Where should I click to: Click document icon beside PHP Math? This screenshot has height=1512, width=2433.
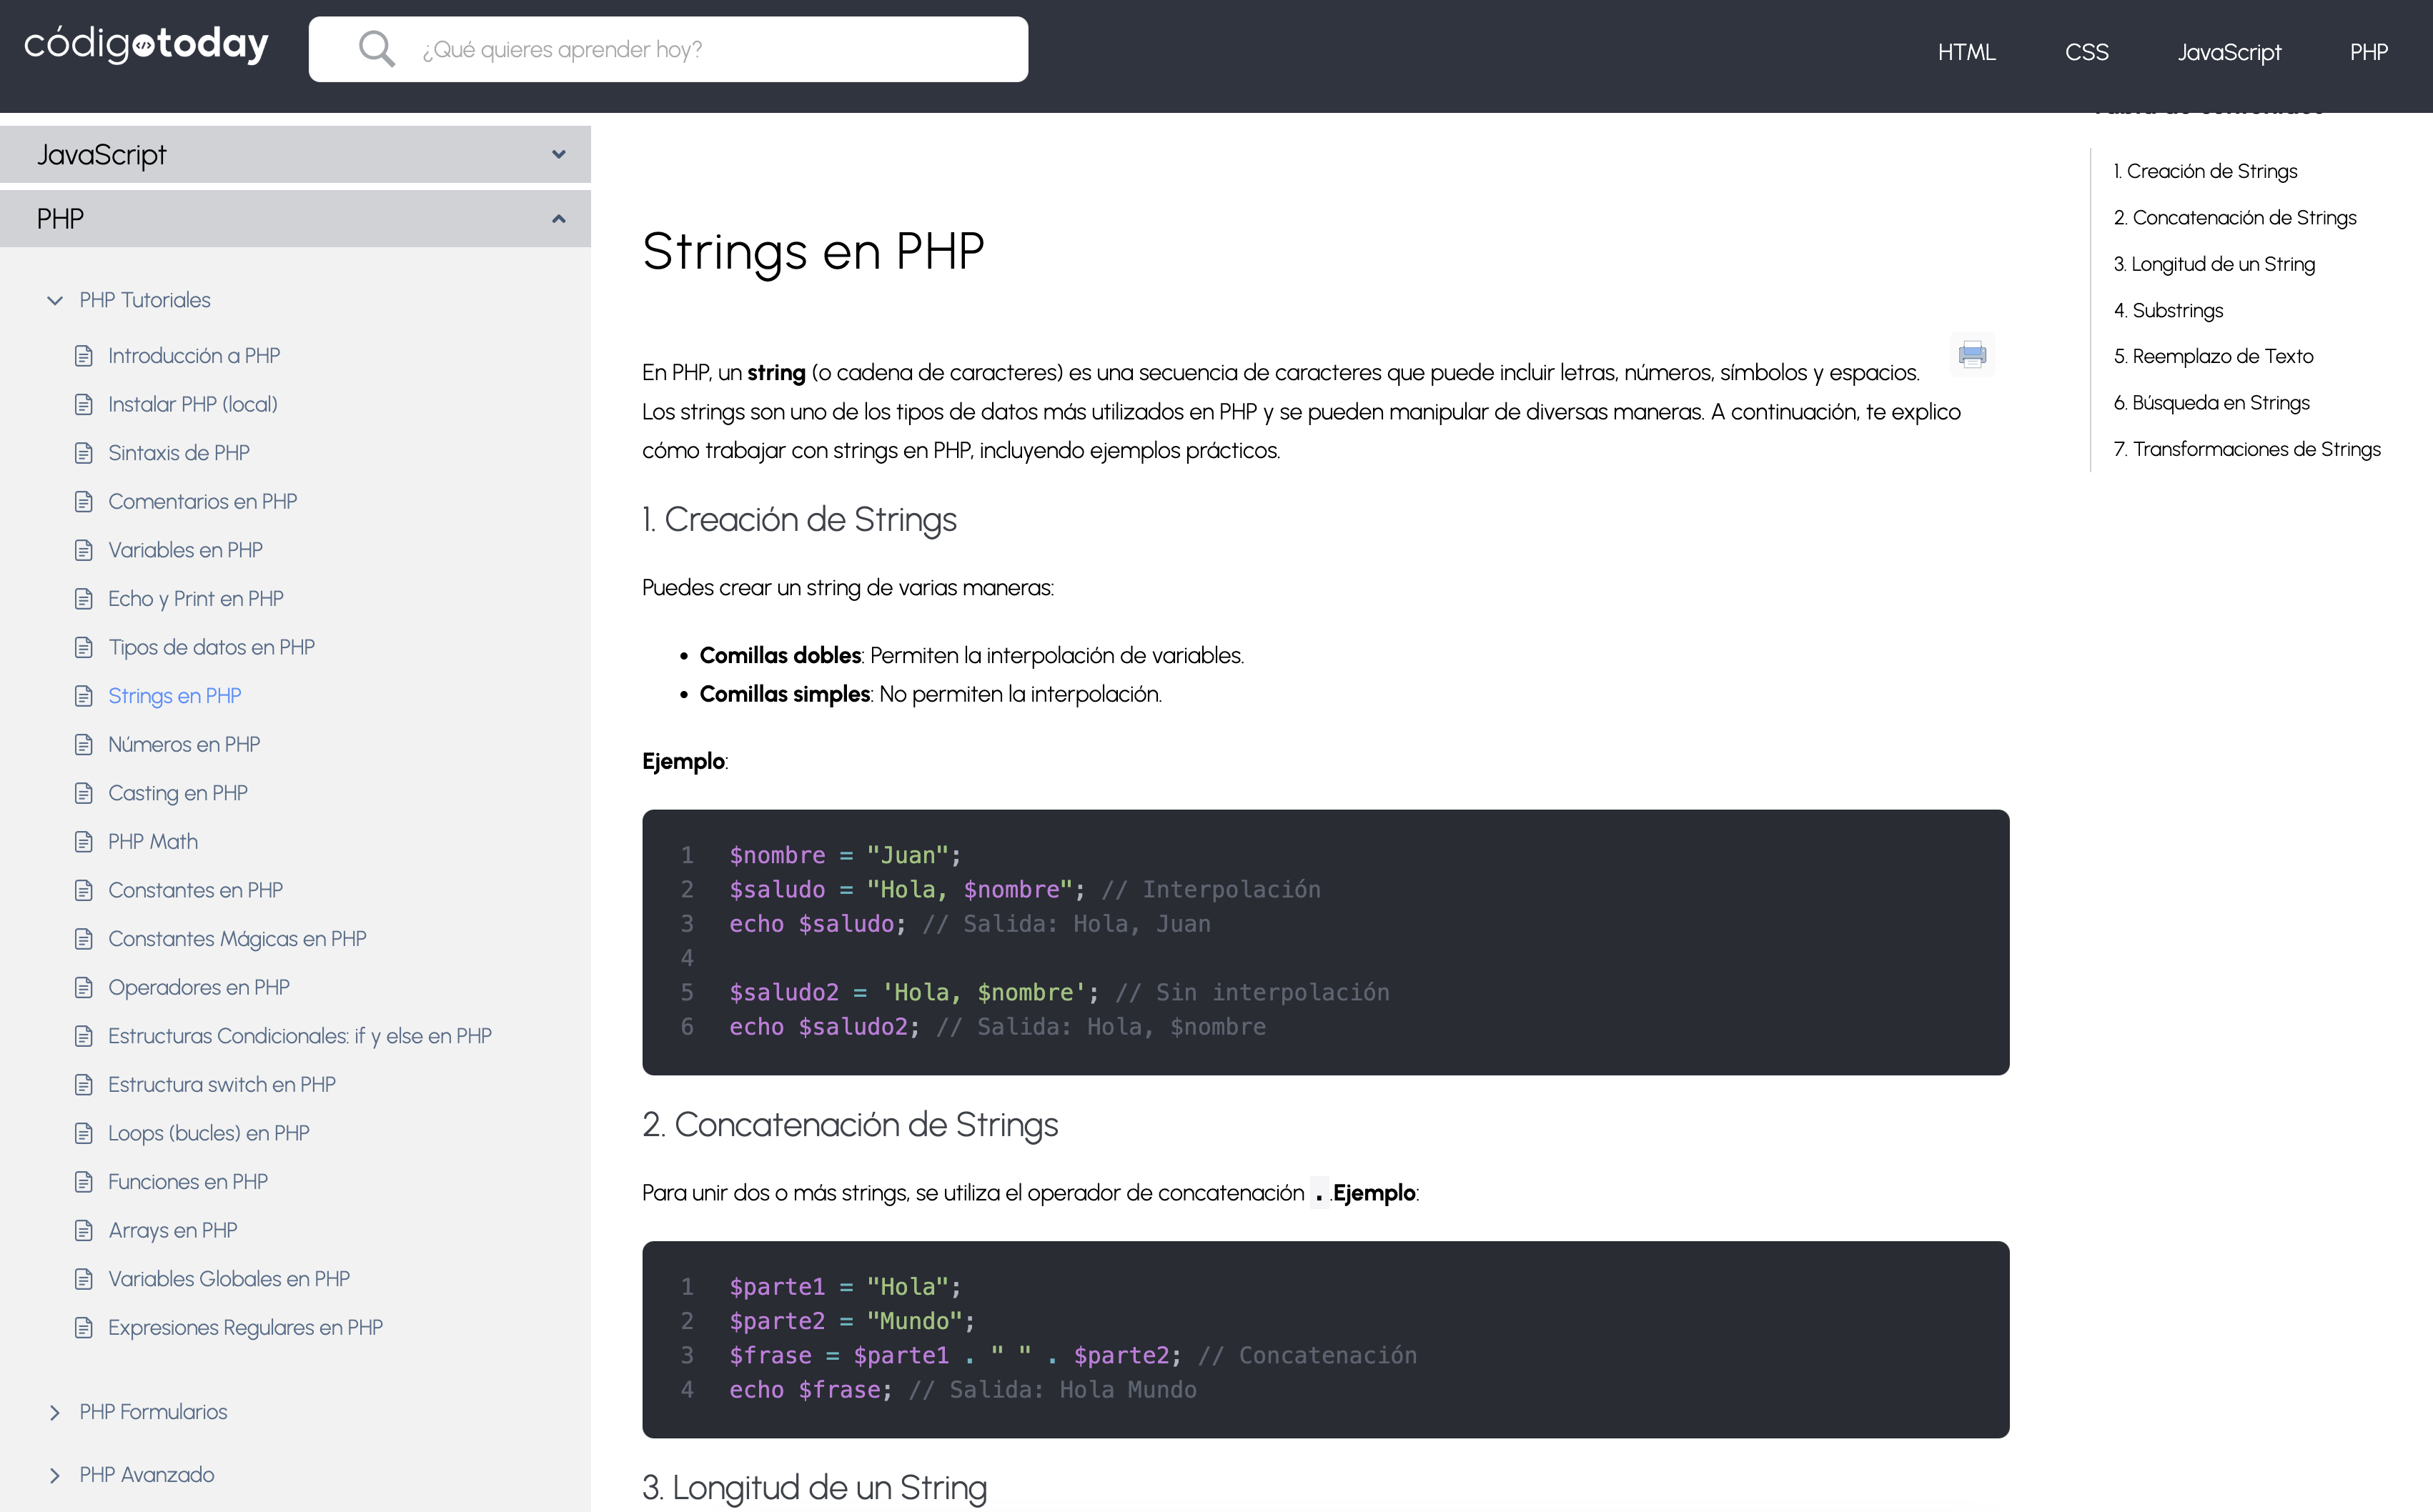(84, 842)
